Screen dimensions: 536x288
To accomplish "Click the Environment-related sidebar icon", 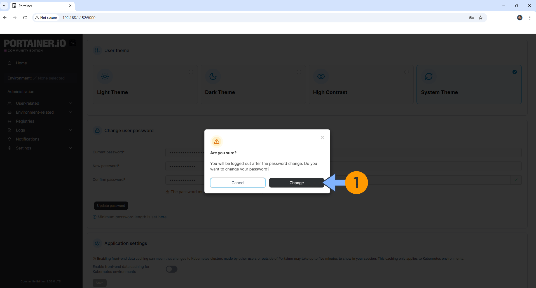I will (9, 112).
